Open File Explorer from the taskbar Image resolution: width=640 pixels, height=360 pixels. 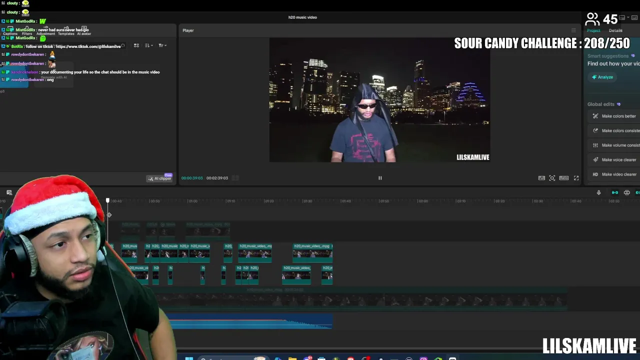click(x=292, y=358)
